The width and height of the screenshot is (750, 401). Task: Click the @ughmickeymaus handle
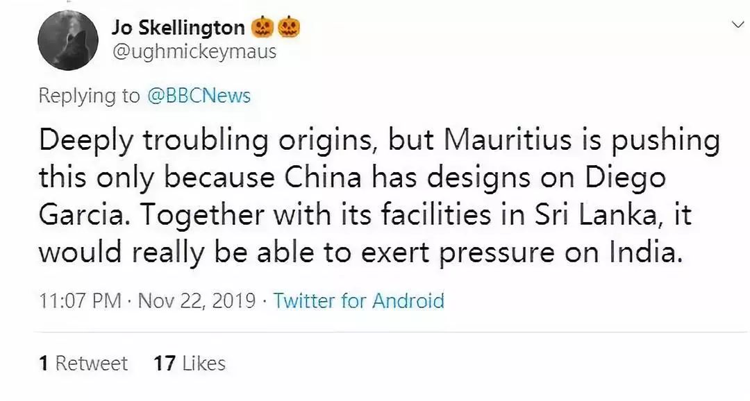coord(196,51)
